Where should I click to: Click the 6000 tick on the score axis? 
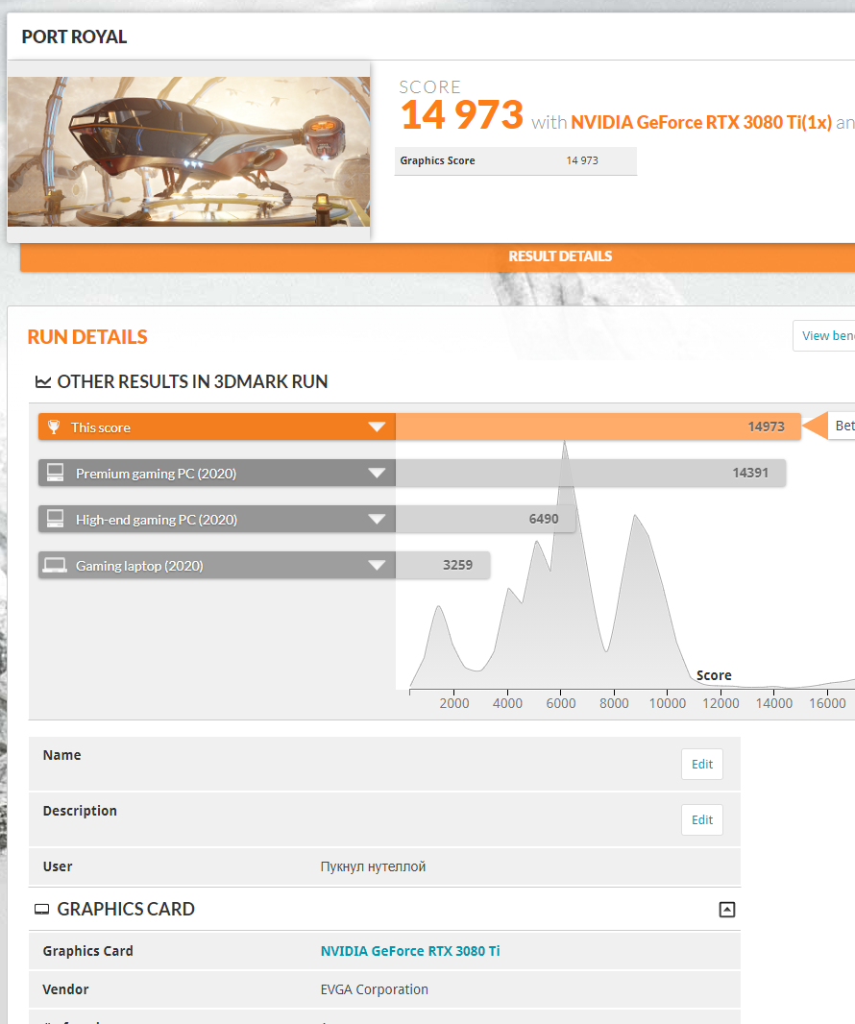click(561, 703)
